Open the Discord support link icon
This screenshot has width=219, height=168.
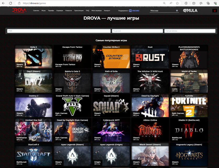[134, 11]
